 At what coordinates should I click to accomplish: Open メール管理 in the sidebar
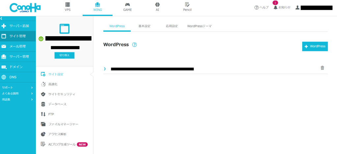[x=18, y=46]
